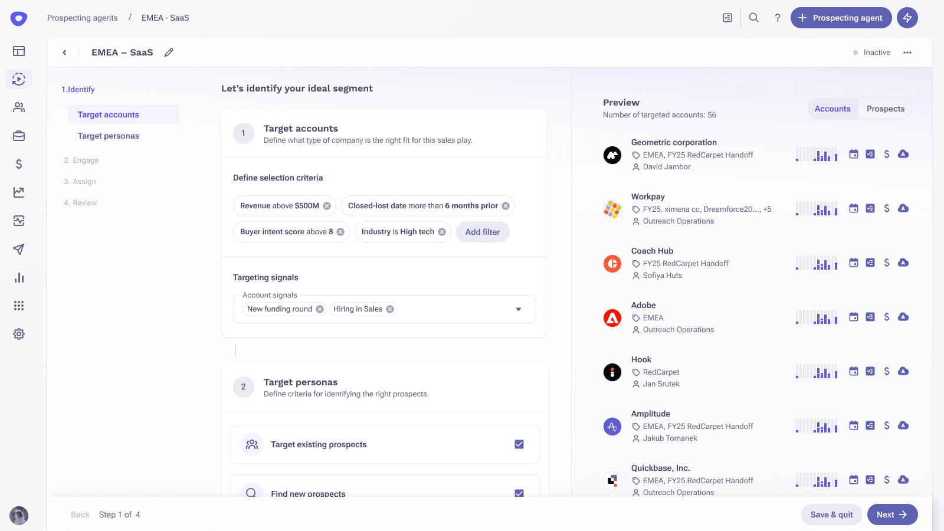Open the search magnifier in top bar
The width and height of the screenshot is (944, 531).
(x=753, y=18)
